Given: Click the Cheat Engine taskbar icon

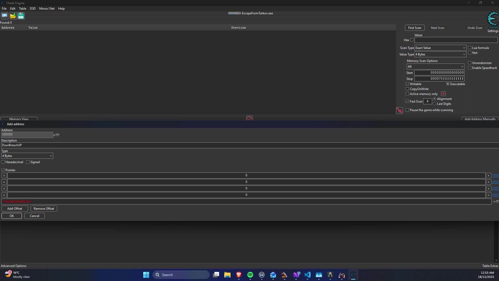Looking at the screenshot, I should pos(353,275).
